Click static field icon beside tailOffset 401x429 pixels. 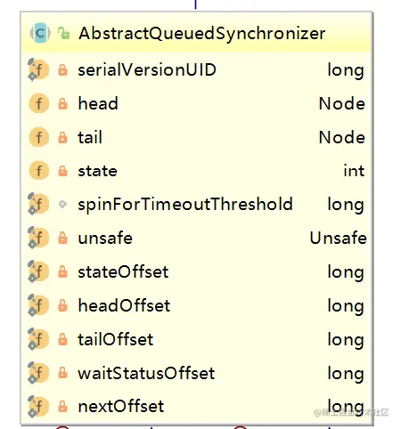[38, 339]
